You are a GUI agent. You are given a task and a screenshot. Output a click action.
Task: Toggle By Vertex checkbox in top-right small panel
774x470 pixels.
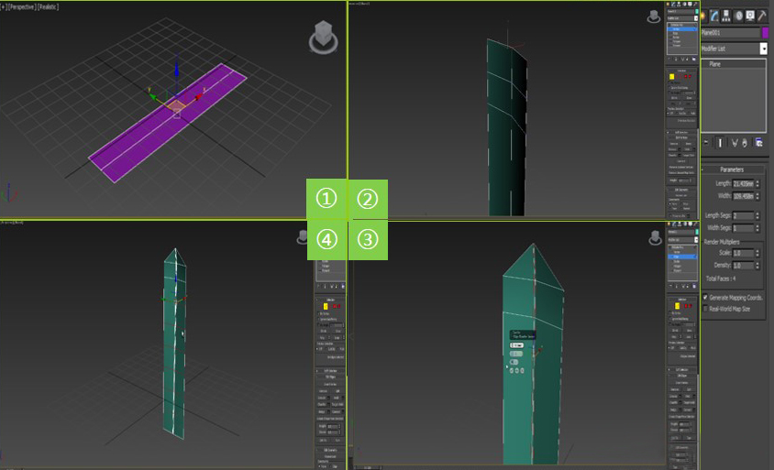[x=669, y=82]
